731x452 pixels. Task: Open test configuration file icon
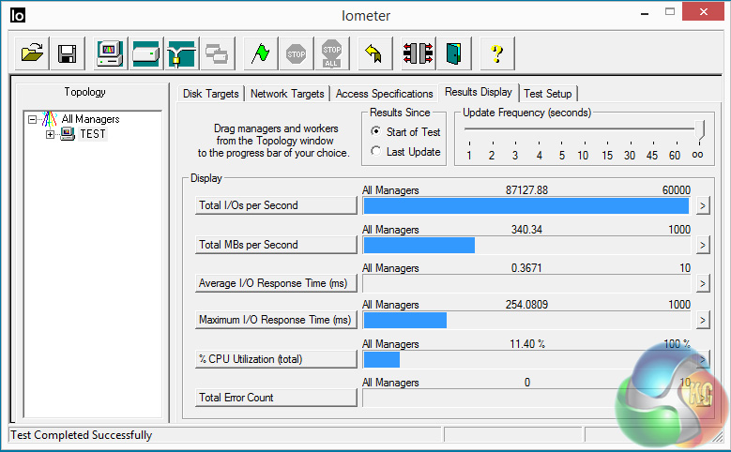tap(32, 53)
